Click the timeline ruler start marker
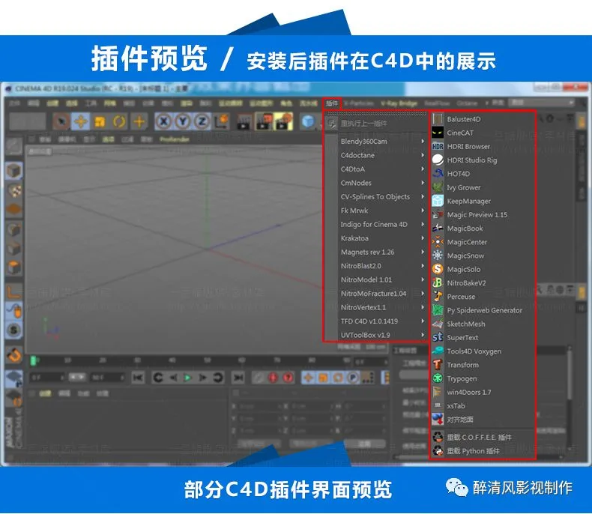This screenshot has height=514, width=592. pyautogui.click(x=34, y=361)
